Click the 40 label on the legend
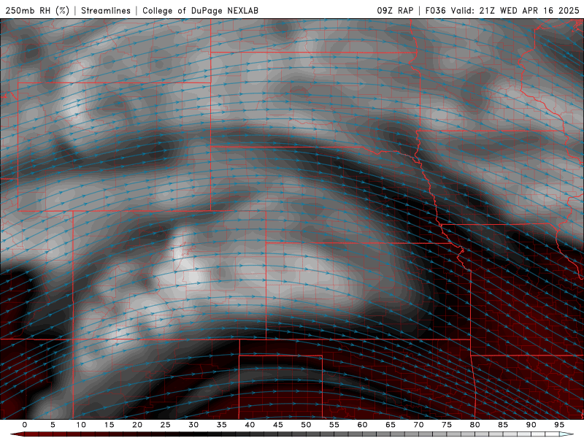584x438 pixels. (x=250, y=425)
